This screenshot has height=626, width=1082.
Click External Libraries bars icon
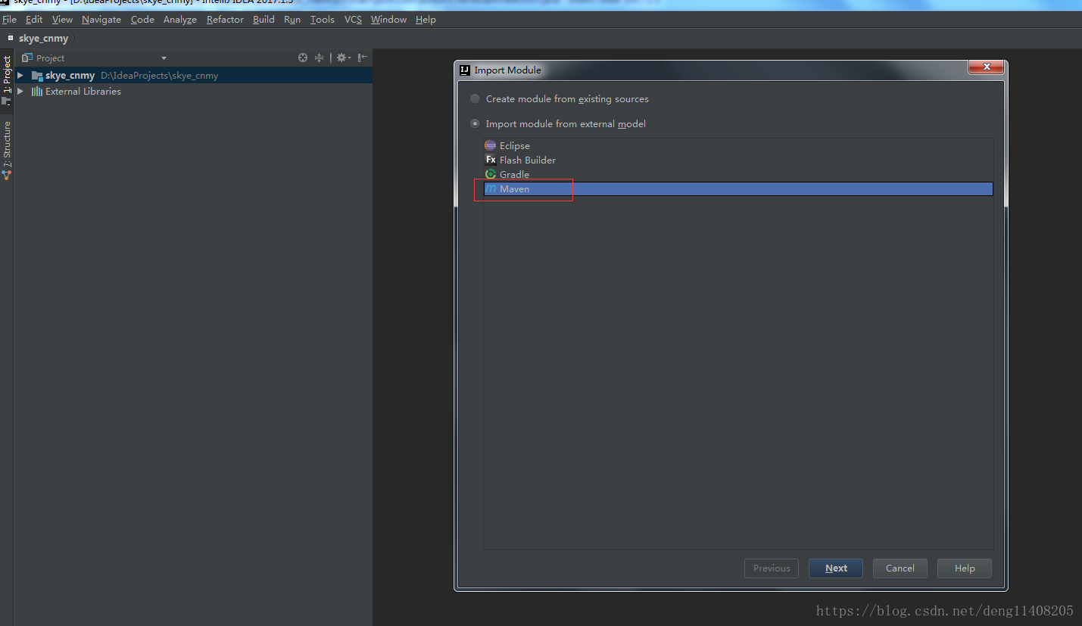coord(36,91)
